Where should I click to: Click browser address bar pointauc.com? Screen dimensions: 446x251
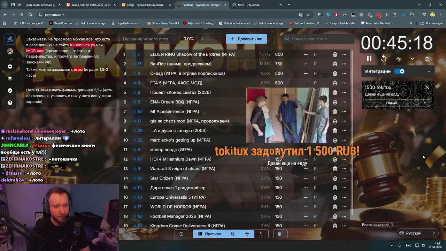(167, 15)
